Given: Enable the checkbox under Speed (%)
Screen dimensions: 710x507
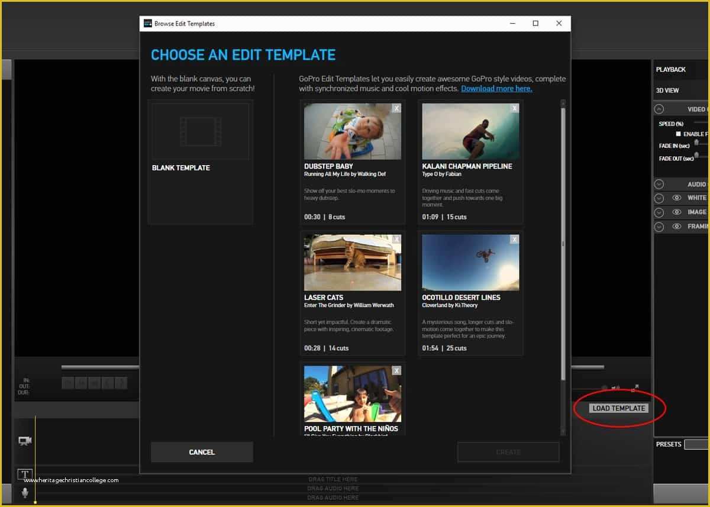Looking at the screenshot, I should point(678,134).
